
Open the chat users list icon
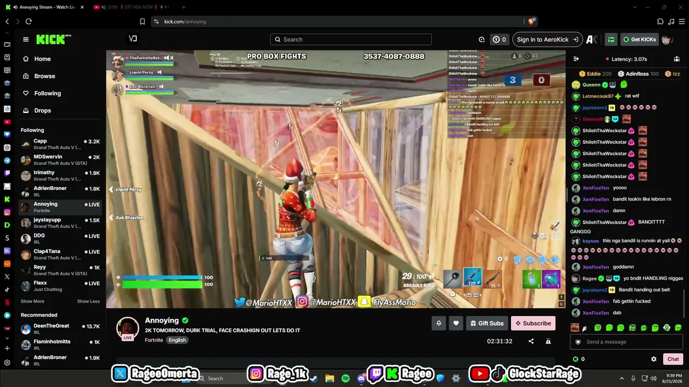[677, 59]
